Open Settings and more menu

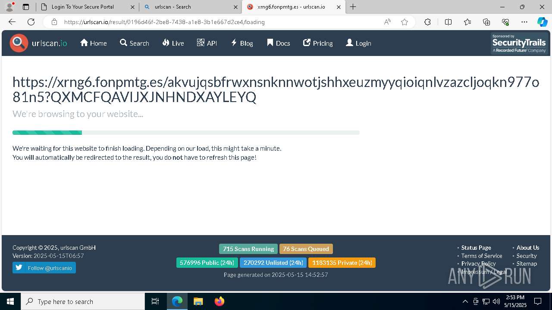point(524,22)
